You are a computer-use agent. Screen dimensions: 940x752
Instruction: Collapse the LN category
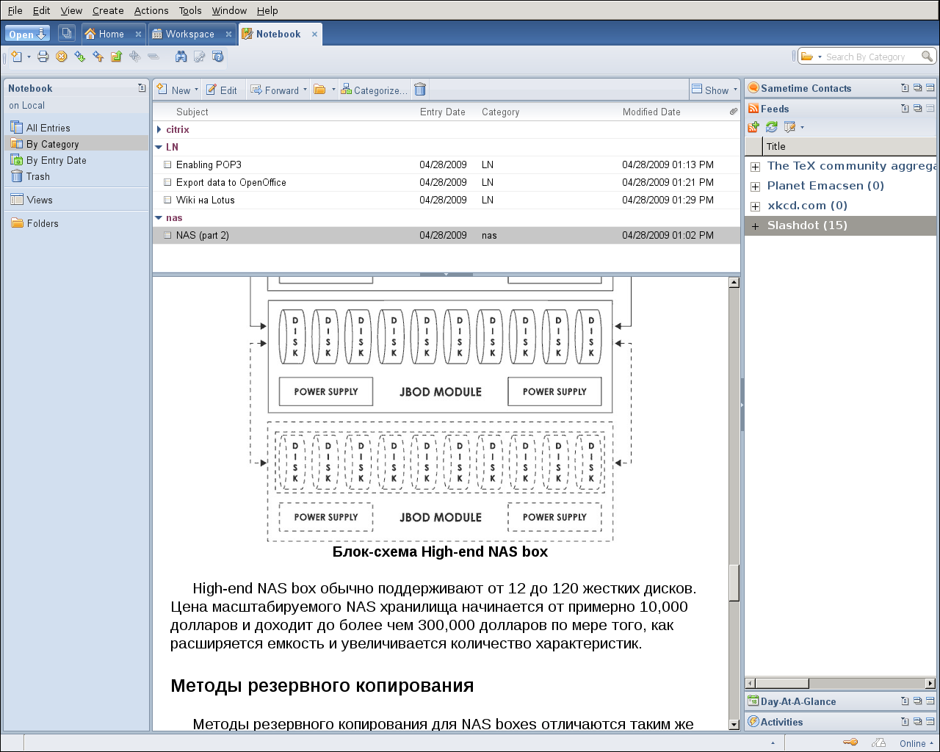pyautogui.click(x=159, y=147)
